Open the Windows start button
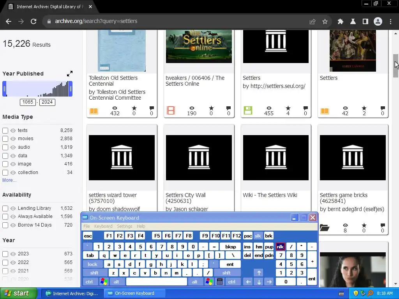Screen dimensions: 399x299 coord(19,294)
